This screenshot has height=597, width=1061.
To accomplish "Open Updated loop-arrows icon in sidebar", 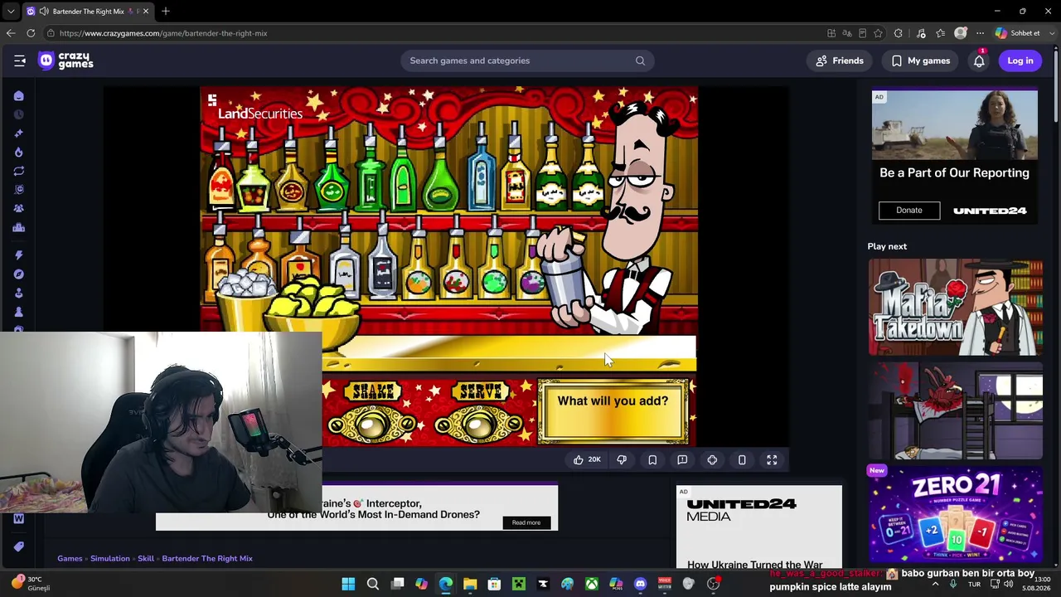I will [18, 171].
